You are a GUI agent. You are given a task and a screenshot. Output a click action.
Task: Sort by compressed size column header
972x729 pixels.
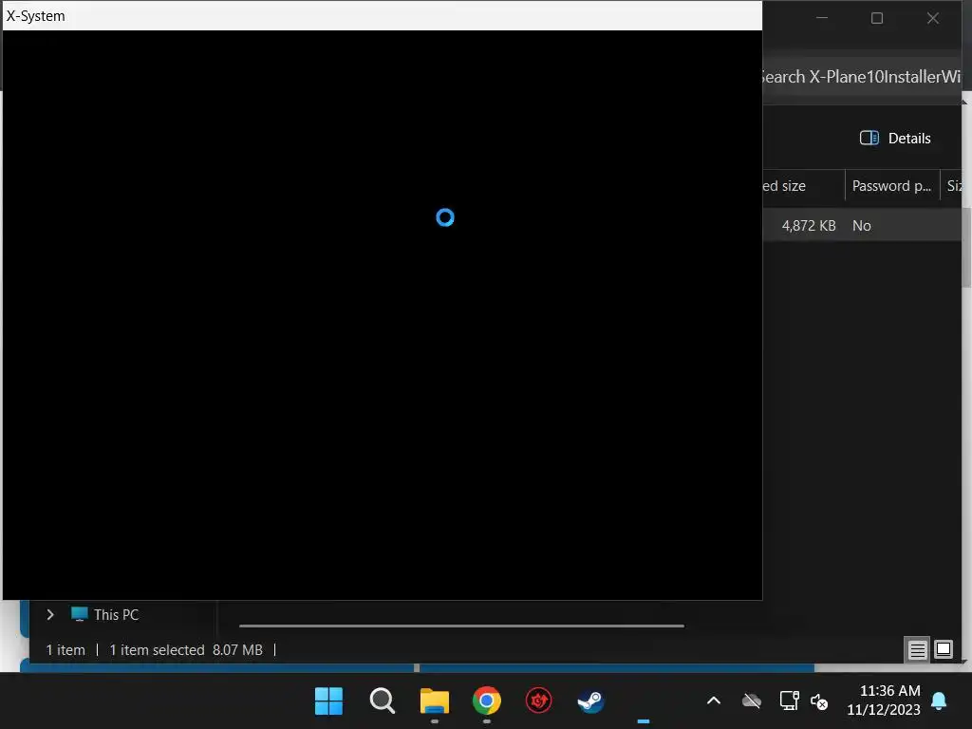point(803,186)
